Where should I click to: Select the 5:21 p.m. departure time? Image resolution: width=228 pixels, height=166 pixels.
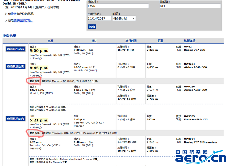[39, 120]
